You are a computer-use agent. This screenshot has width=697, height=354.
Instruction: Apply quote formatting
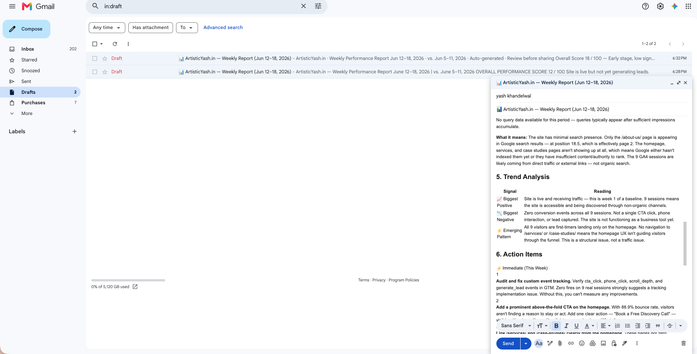(658, 326)
